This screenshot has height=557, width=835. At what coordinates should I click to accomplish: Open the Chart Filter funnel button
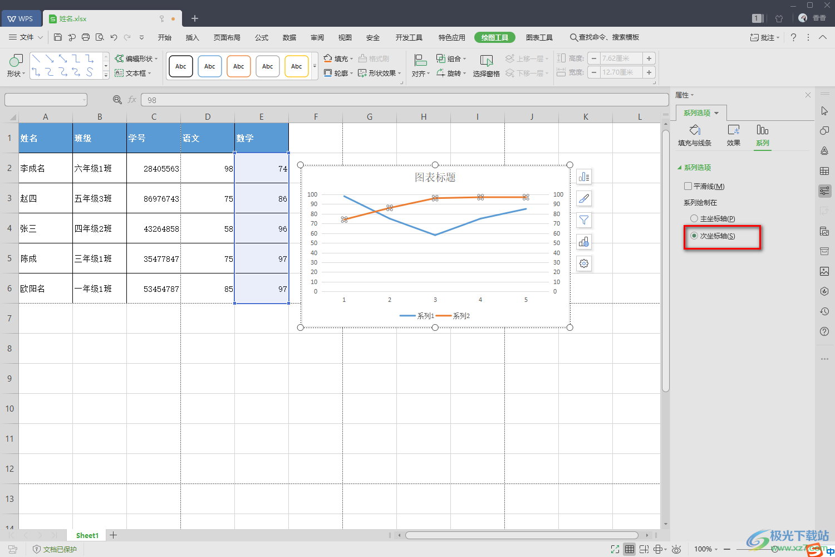584,220
